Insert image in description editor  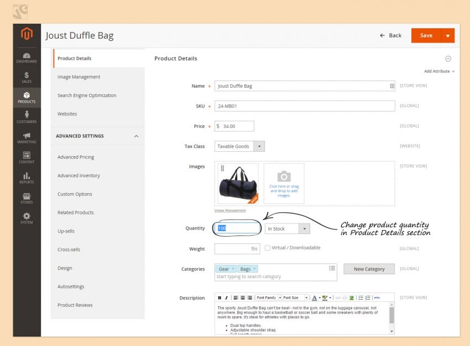click(352, 298)
